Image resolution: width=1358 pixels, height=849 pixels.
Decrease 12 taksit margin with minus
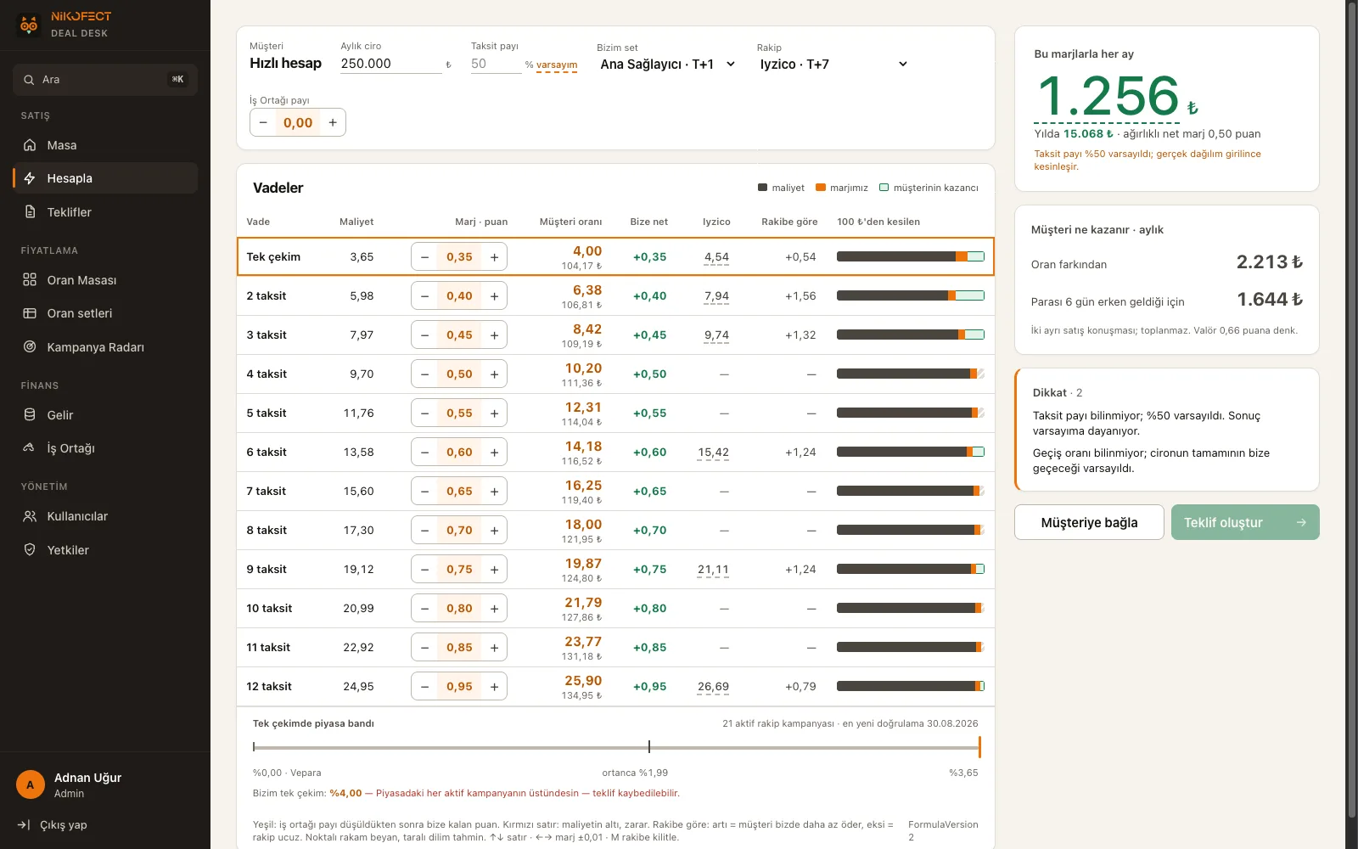click(x=424, y=686)
